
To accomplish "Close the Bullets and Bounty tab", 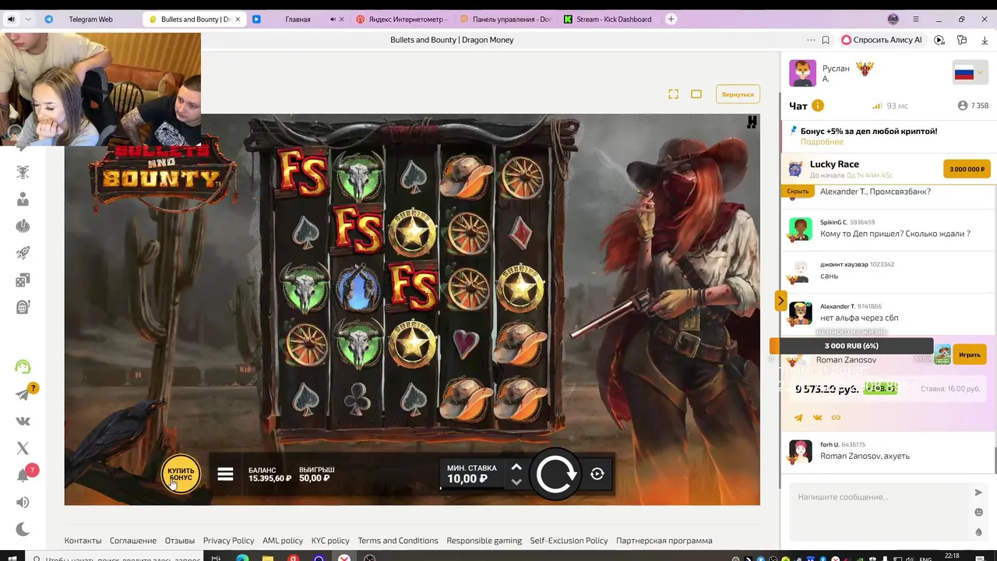I will [238, 19].
